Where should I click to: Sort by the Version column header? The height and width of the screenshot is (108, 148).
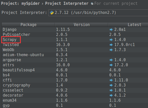tap(82, 25)
